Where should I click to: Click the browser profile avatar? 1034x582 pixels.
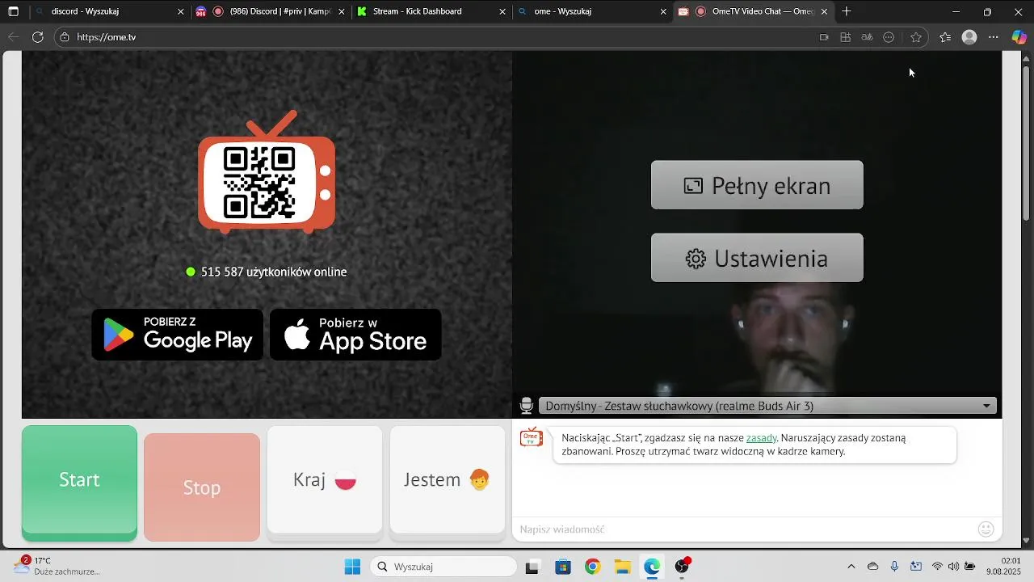coord(969,37)
